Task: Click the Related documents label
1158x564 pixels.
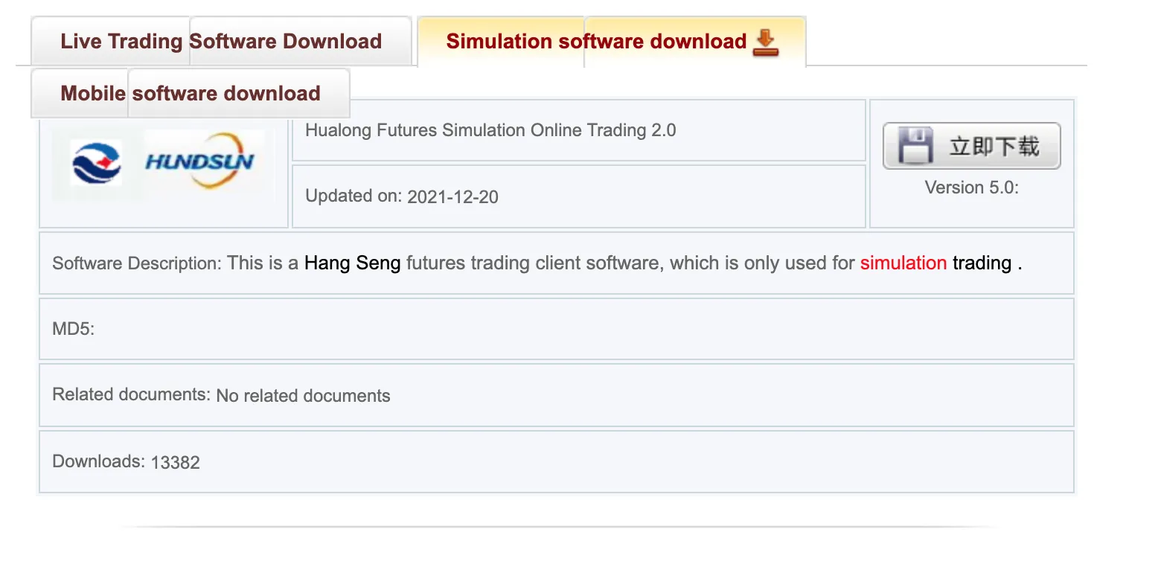Action: tap(132, 394)
